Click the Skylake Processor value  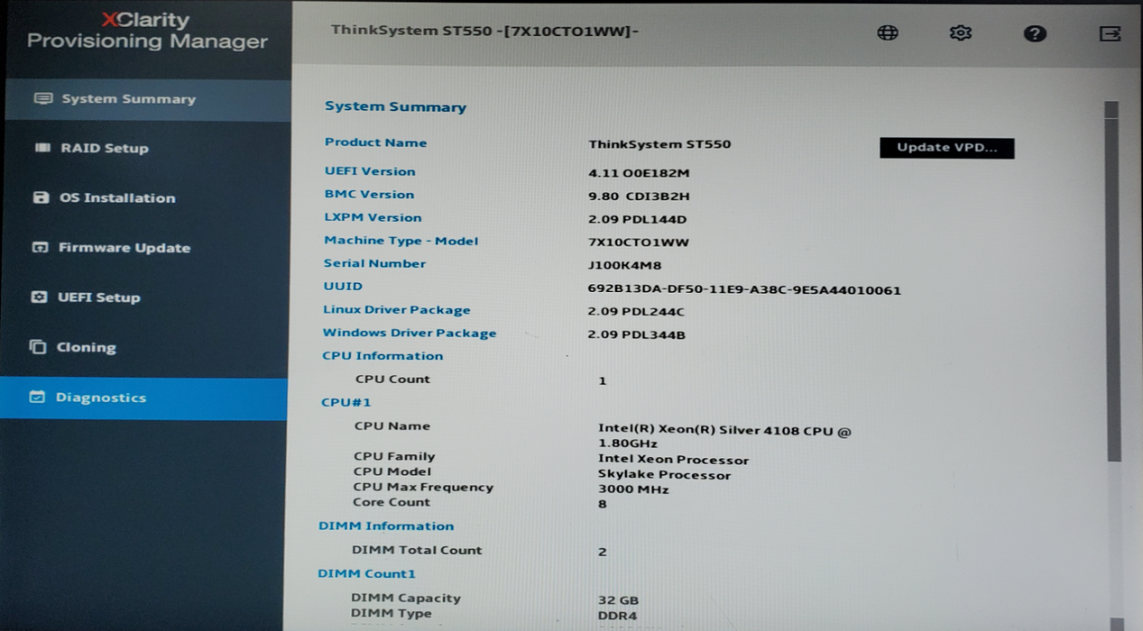pyautogui.click(x=664, y=475)
